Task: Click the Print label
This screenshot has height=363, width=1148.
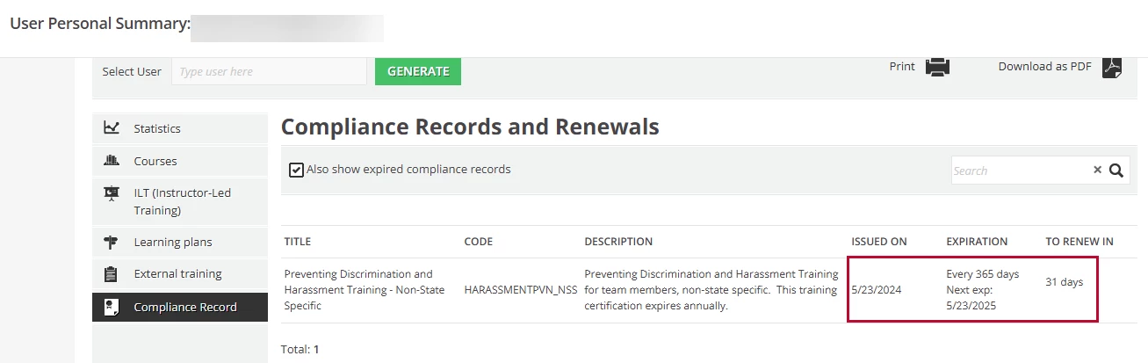Action: [x=902, y=67]
